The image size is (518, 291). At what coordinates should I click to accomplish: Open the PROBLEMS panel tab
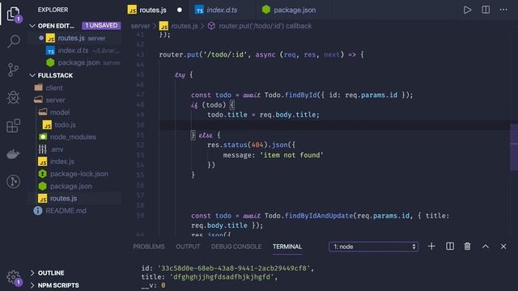[x=149, y=247]
